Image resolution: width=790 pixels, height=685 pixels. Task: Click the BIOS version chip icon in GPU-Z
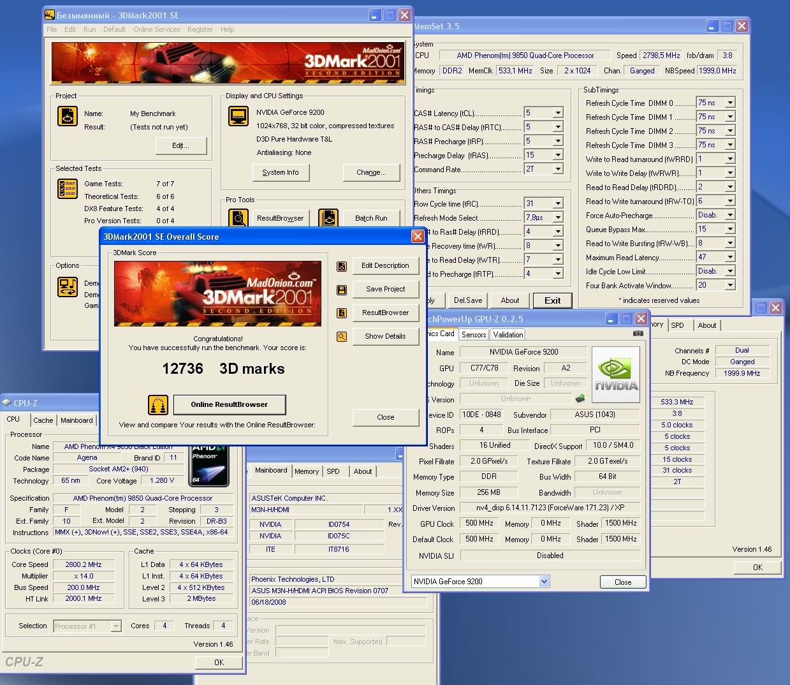pyautogui.click(x=580, y=399)
